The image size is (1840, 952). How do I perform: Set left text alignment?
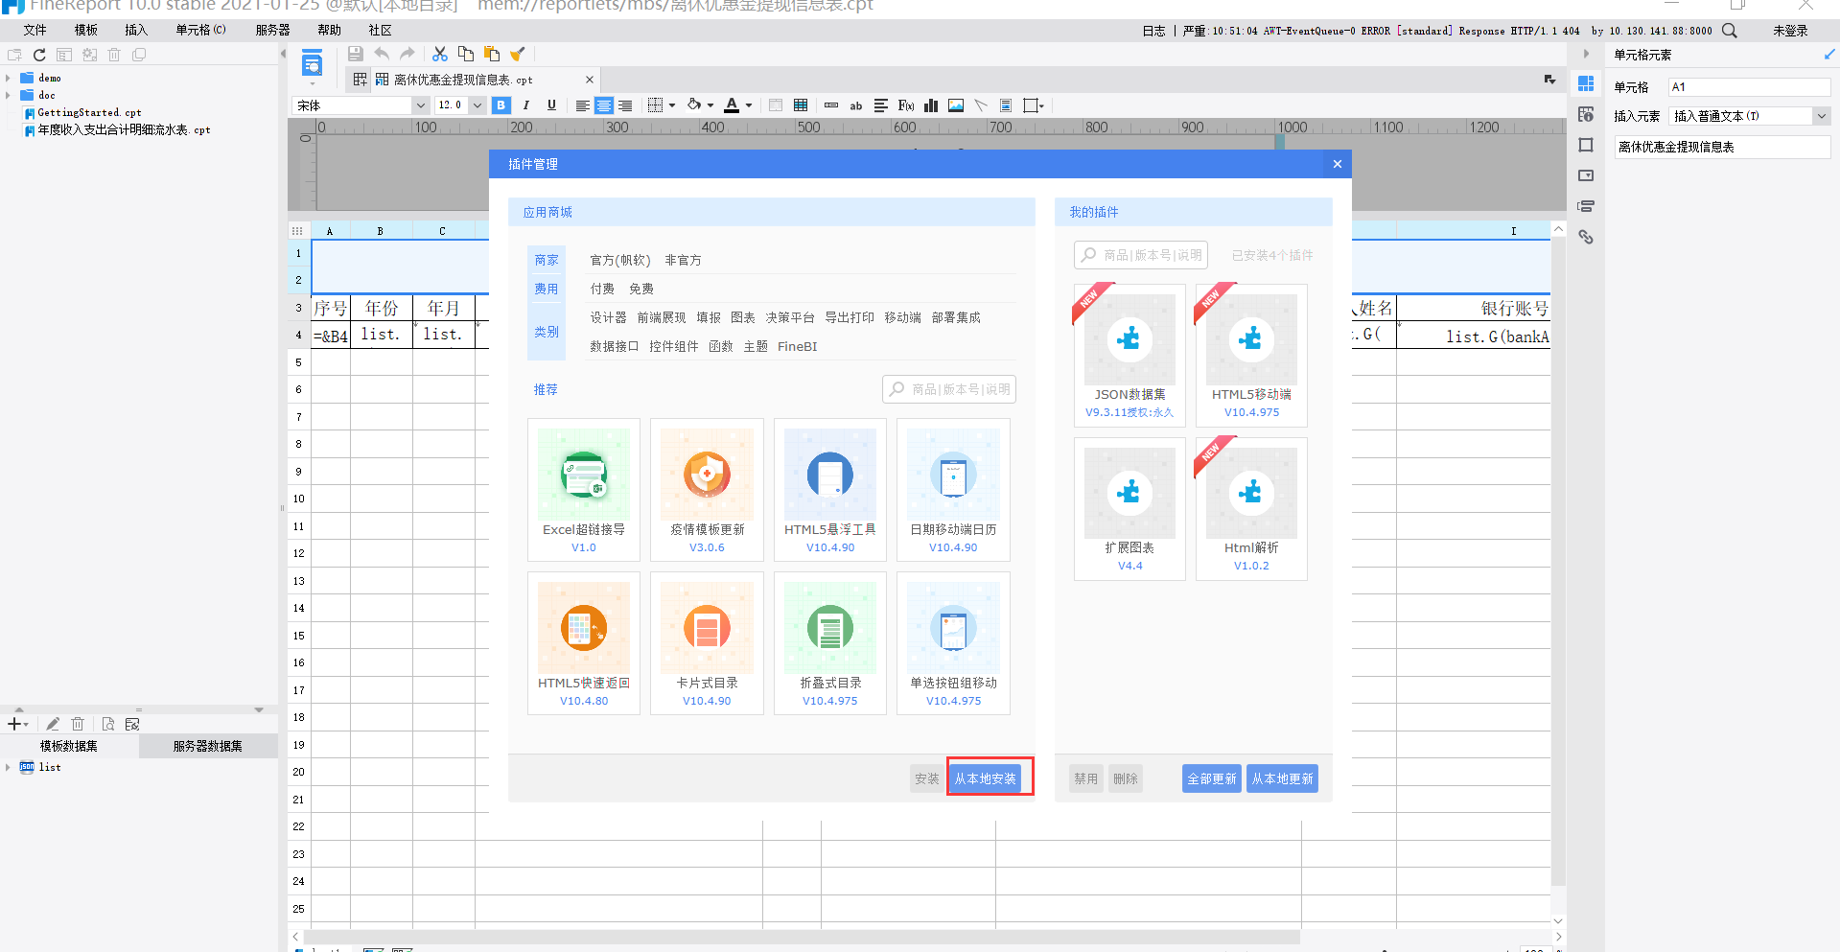tap(582, 105)
